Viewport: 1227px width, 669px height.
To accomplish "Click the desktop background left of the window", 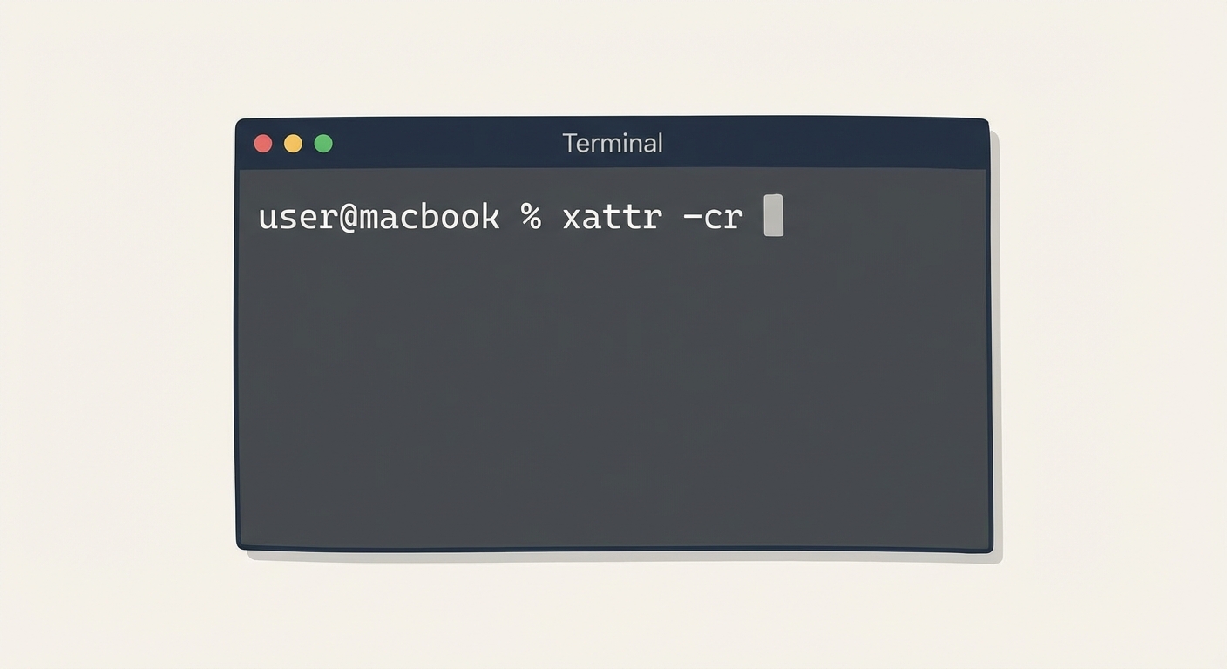I will coord(113,348).
